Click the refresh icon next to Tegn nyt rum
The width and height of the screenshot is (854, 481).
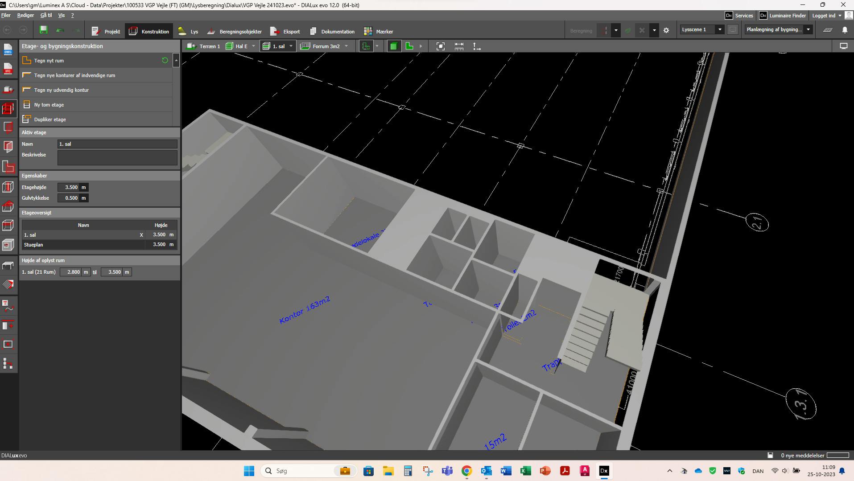165,60
